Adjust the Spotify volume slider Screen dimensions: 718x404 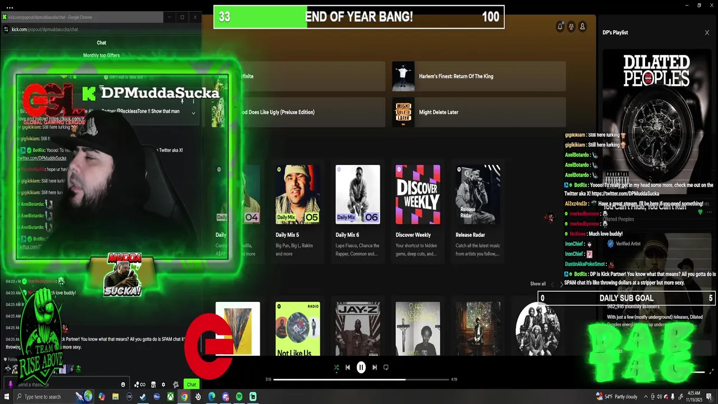[697, 372]
